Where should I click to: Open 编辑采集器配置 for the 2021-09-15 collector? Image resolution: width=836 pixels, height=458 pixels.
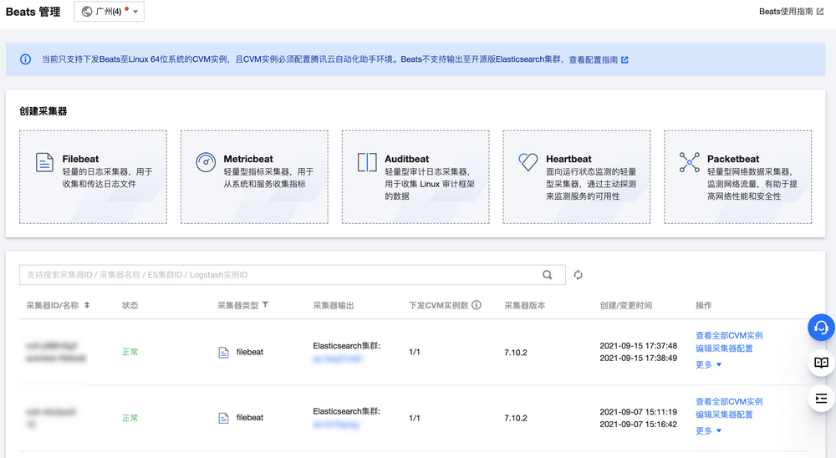(724, 349)
